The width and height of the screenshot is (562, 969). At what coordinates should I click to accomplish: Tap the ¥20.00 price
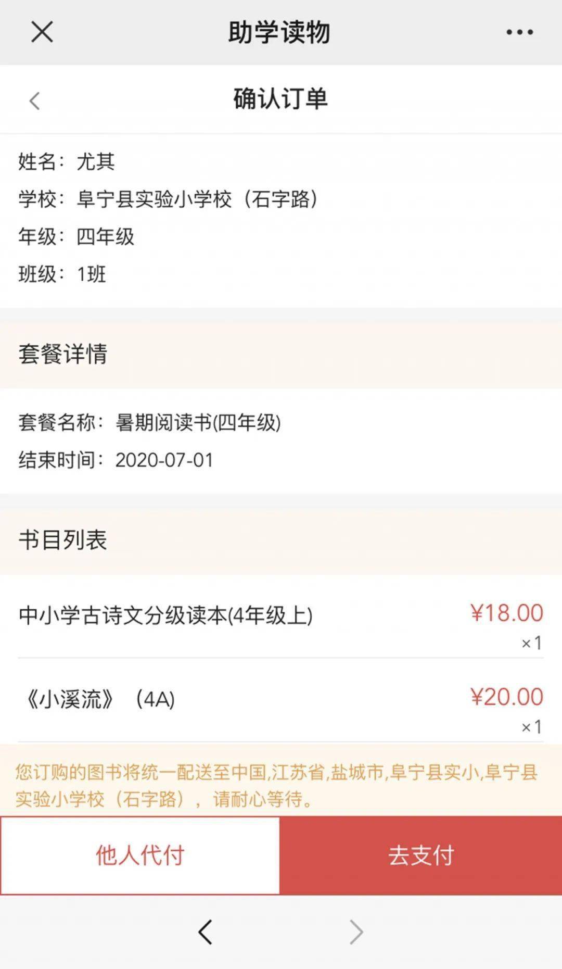[506, 697]
